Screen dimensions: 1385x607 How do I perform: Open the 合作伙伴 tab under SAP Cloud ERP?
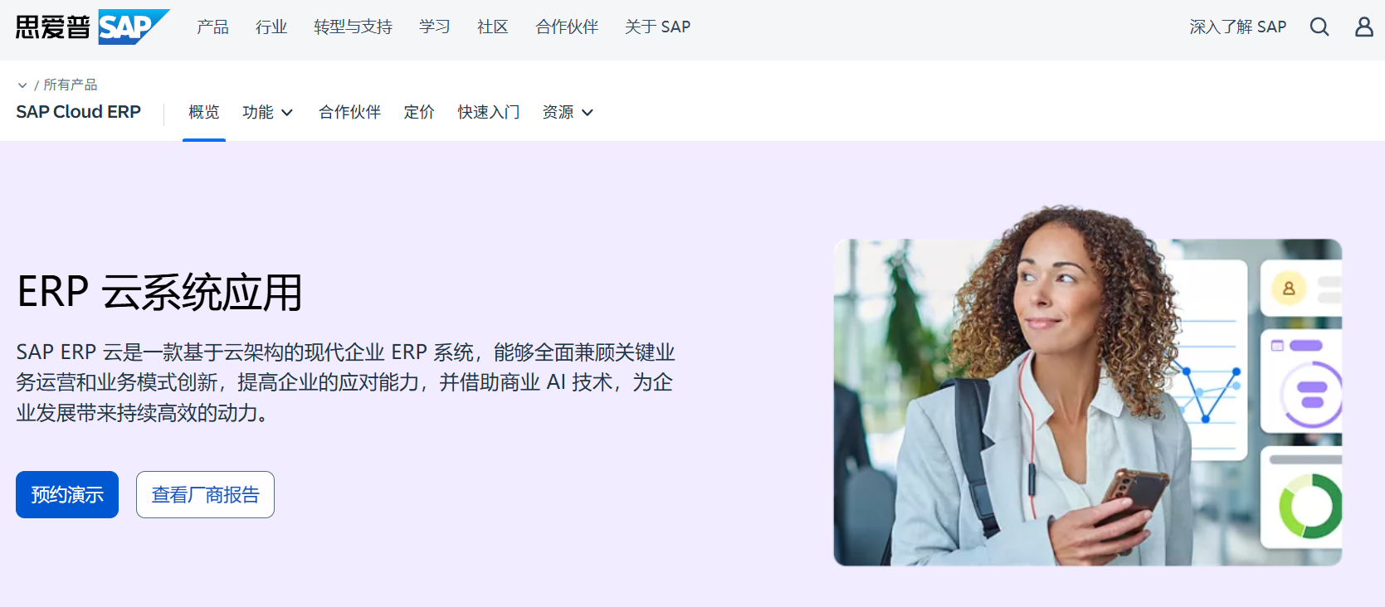[x=349, y=112]
